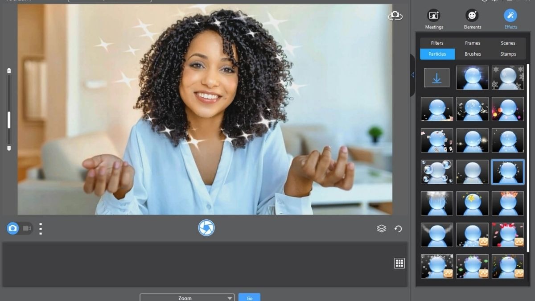535x301 pixels.
Task: Select the Effects magic wand icon
Action: click(510, 16)
